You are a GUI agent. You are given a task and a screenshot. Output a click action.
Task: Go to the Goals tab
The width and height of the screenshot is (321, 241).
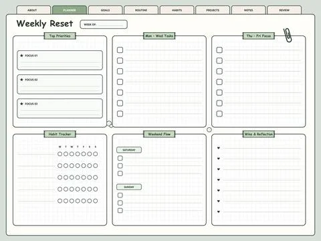105,10
